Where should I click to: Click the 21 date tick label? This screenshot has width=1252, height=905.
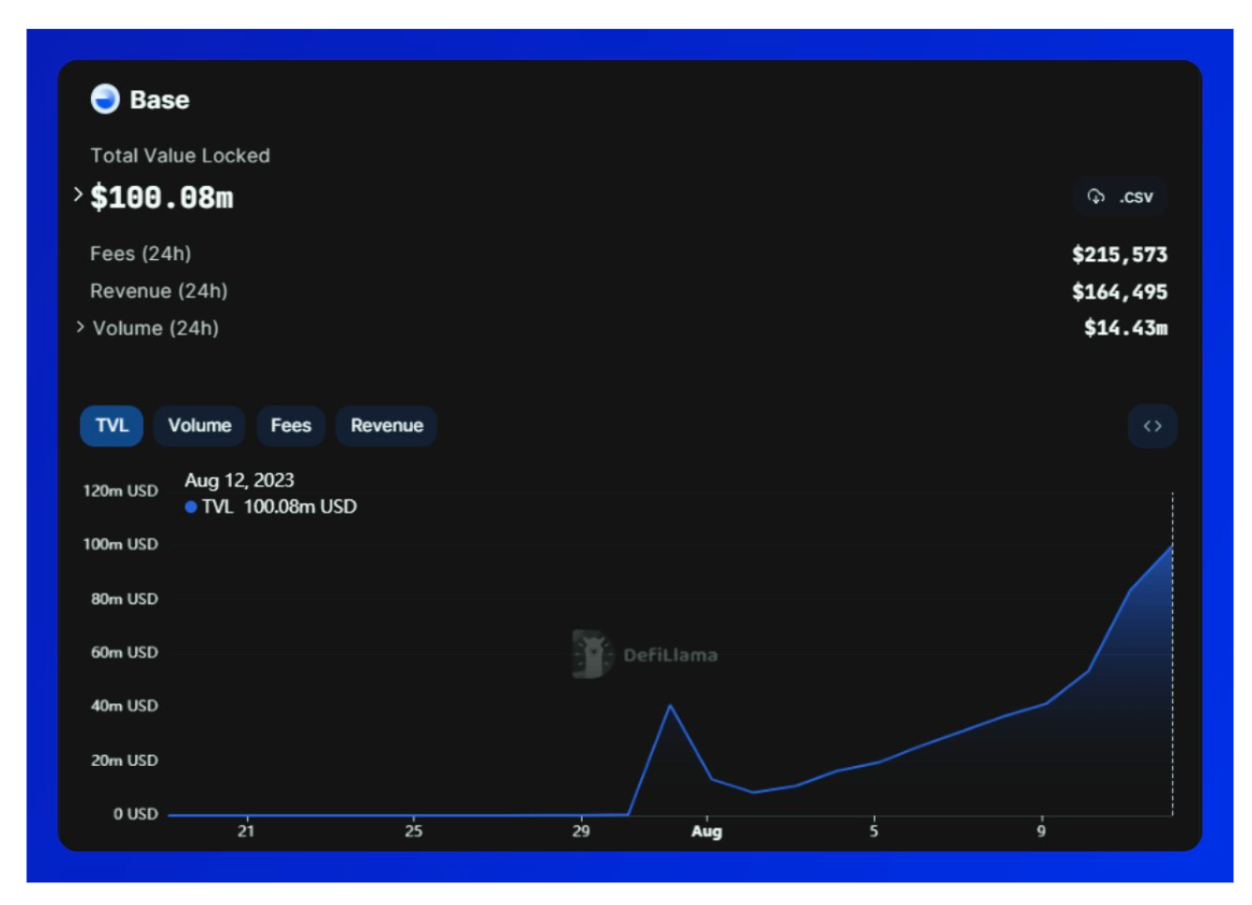point(246,831)
